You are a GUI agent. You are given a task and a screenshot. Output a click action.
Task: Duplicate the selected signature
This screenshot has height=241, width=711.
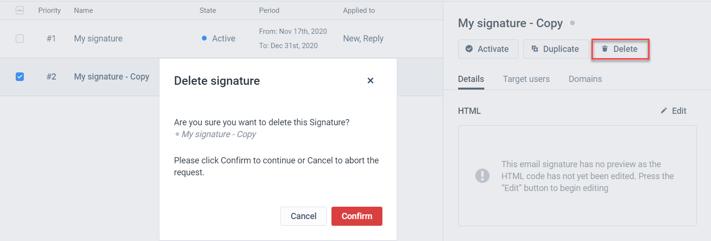[556, 49]
